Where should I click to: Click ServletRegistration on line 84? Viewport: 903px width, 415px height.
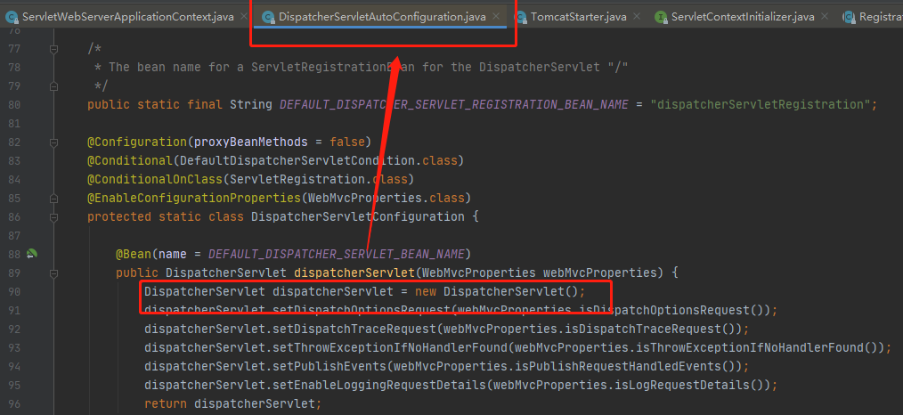pyautogui.click(x=297, y=180)
